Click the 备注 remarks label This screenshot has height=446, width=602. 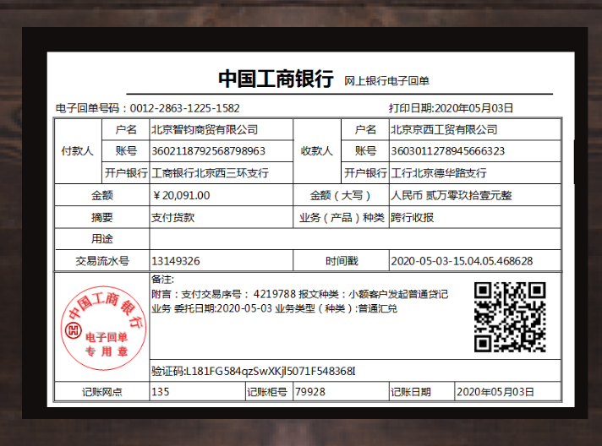[162, 280]
